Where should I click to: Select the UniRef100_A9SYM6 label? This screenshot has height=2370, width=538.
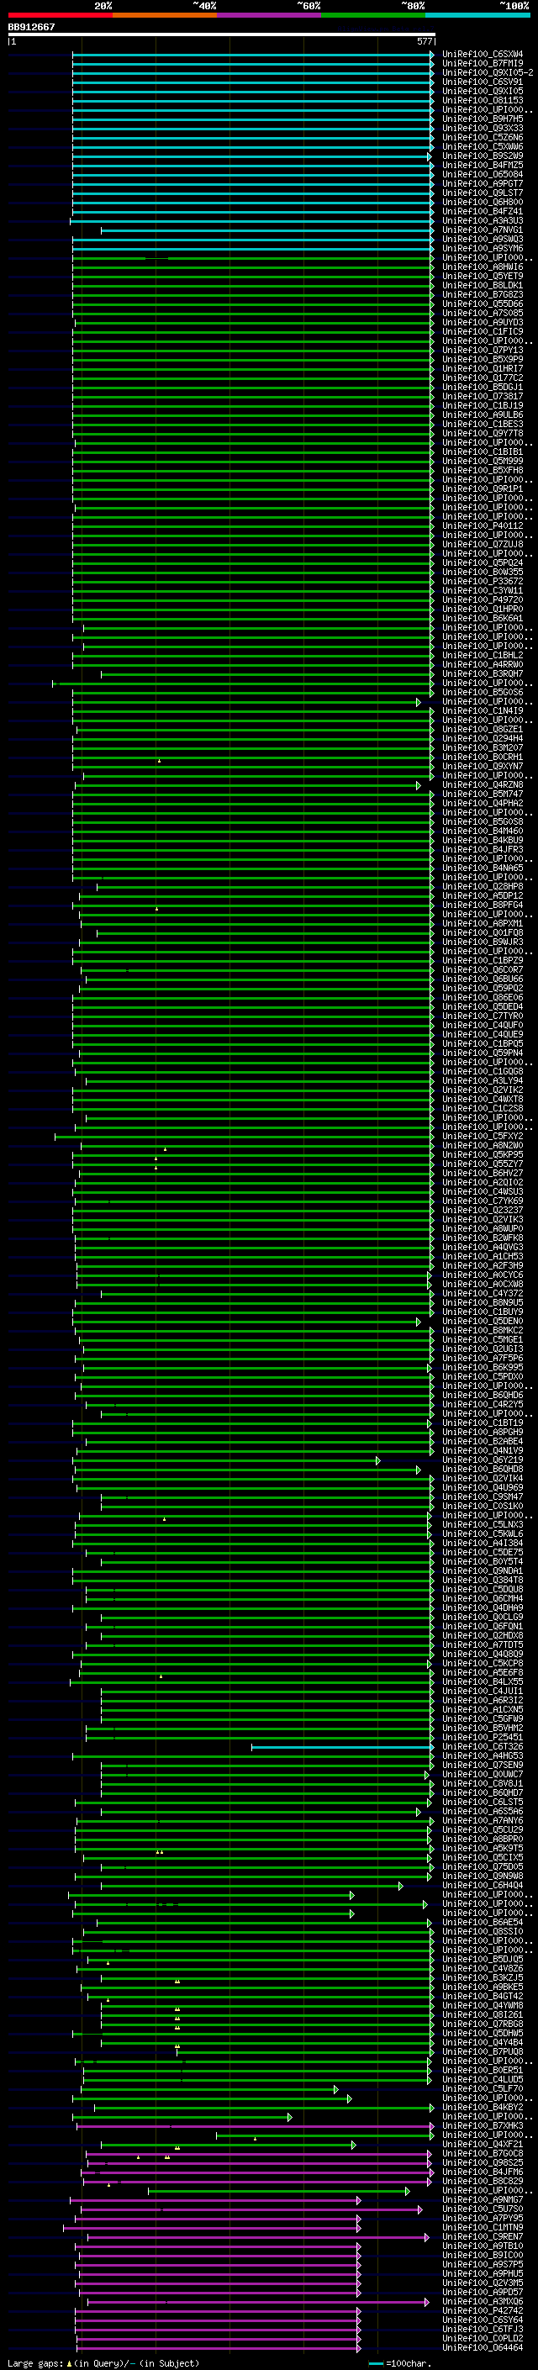click(483, 248)
